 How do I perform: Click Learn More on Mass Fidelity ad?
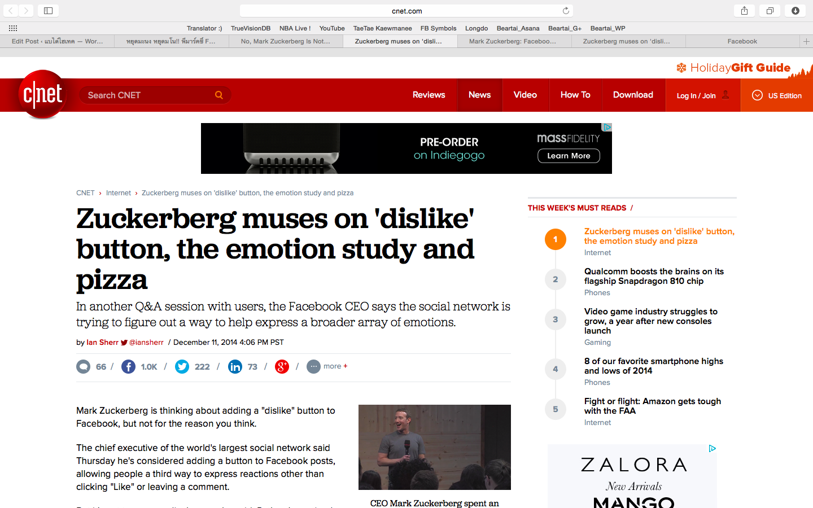tap(569, 156)
